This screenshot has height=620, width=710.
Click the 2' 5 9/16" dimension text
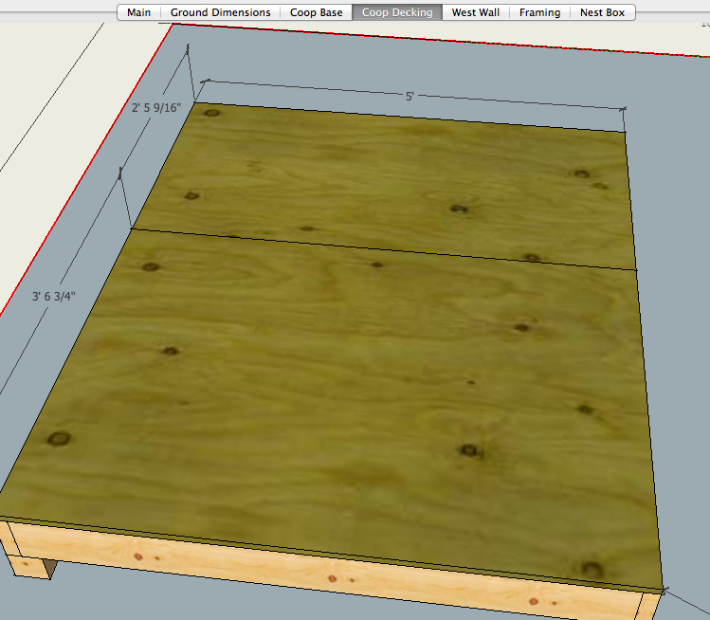[156, 108]
